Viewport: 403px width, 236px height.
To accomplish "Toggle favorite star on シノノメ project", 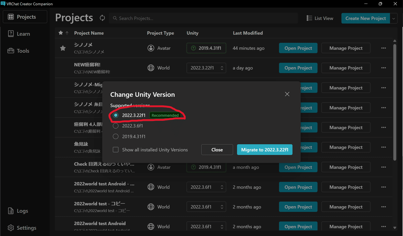I will (62, 48).
